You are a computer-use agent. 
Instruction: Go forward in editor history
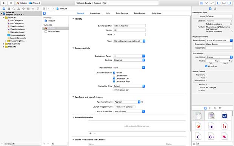53,9
